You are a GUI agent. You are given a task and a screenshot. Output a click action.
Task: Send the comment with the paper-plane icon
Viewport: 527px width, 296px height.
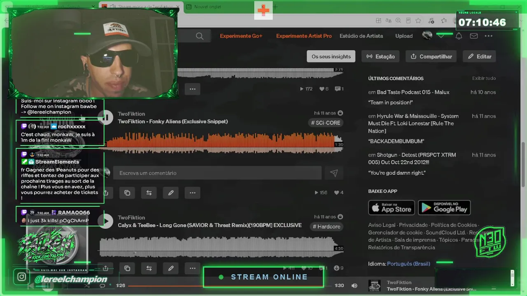(x=334, y=173)
